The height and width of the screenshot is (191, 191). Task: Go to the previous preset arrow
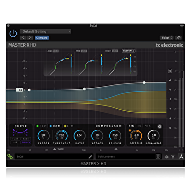point(23,38)
